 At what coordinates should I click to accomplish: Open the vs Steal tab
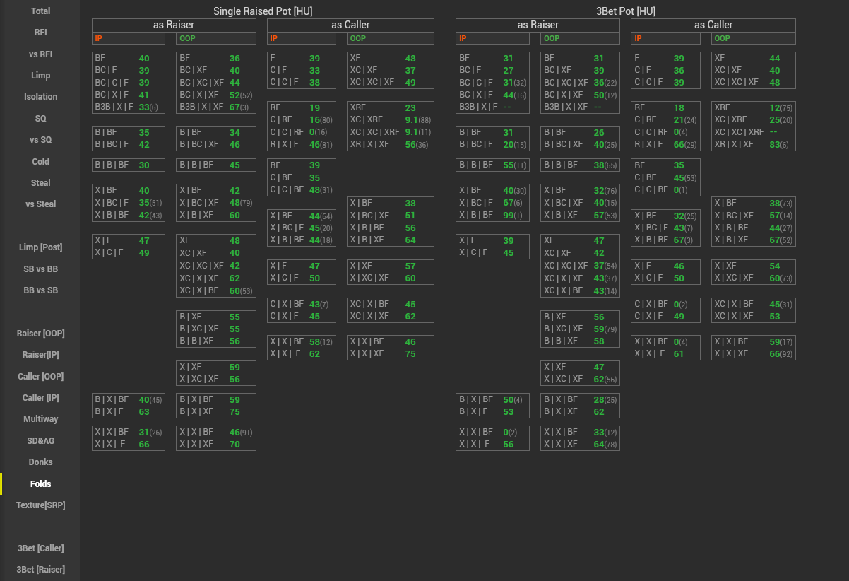[40, 204]
